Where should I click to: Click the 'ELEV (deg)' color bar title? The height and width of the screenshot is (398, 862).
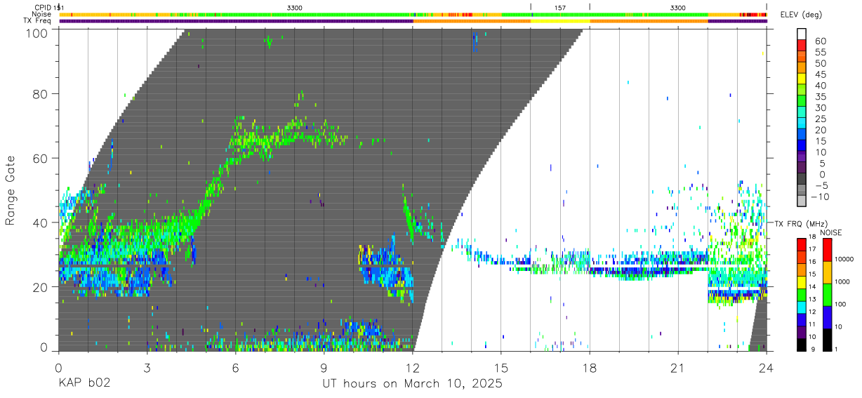(802, 15)
